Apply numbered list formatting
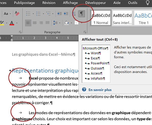 [x=38, y=14]
